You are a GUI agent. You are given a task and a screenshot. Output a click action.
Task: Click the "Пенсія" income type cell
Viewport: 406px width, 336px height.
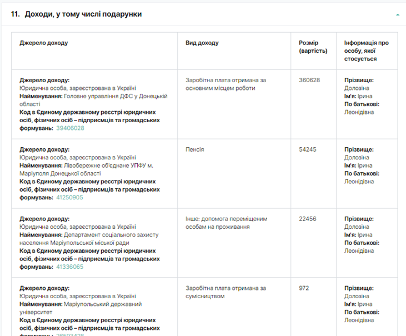[195, 149]
